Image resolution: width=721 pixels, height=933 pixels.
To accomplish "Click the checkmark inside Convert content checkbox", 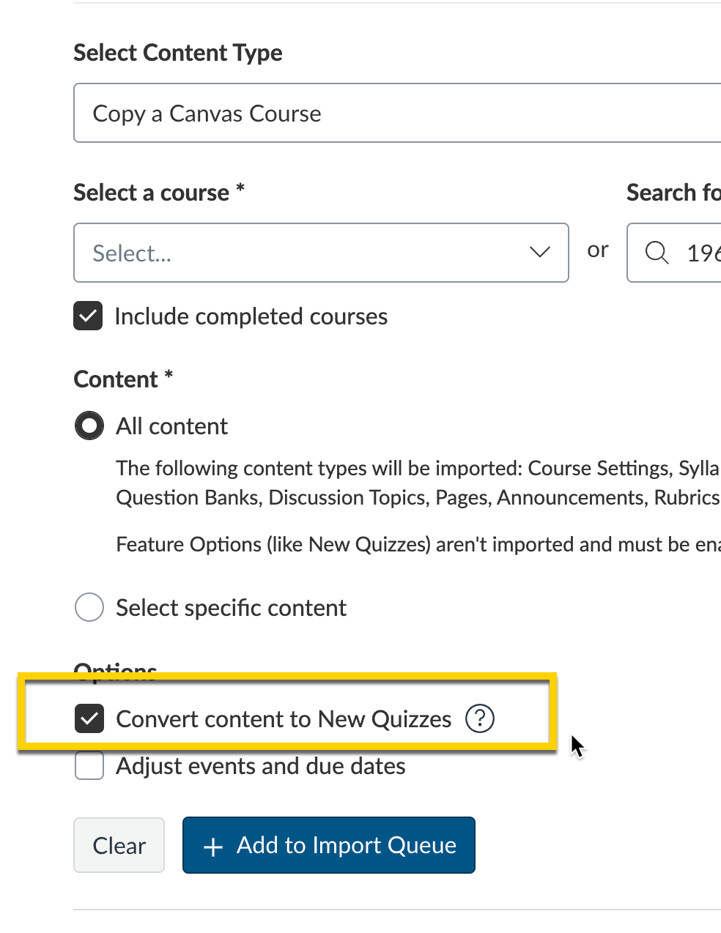I will point(89,718).
